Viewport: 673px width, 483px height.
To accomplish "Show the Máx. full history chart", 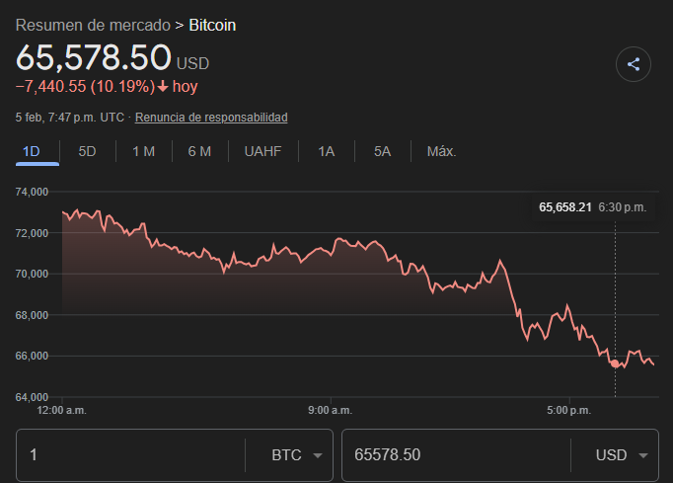I will point(441,151).
